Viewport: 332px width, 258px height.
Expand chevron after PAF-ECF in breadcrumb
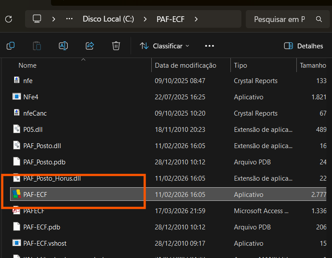(196, 19)
